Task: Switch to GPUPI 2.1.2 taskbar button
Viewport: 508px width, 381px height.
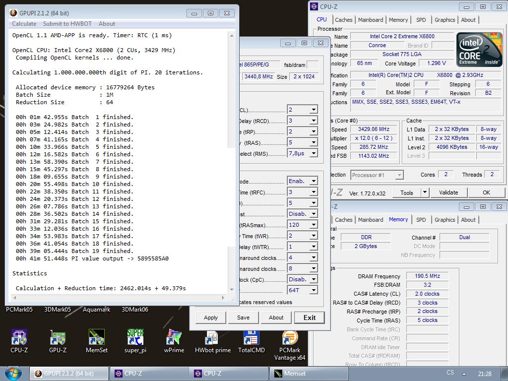Action: [x=69, y=374]
